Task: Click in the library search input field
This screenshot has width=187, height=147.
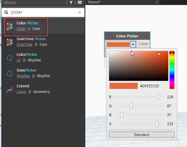Action: 42,12
